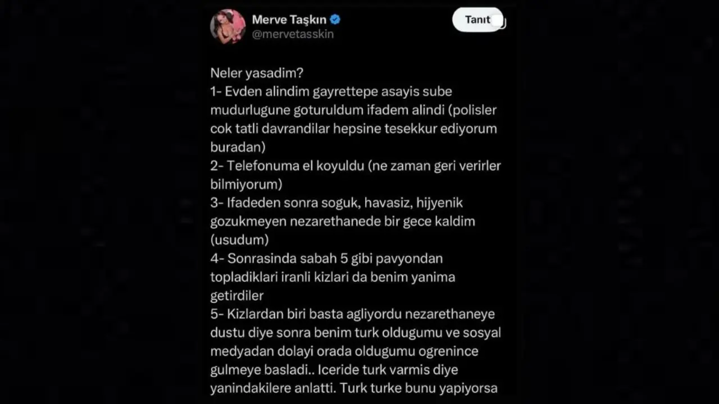The image size is (719, 404).
Task: Open the @mervetasskin handle link
Action: tap(293, 34)
